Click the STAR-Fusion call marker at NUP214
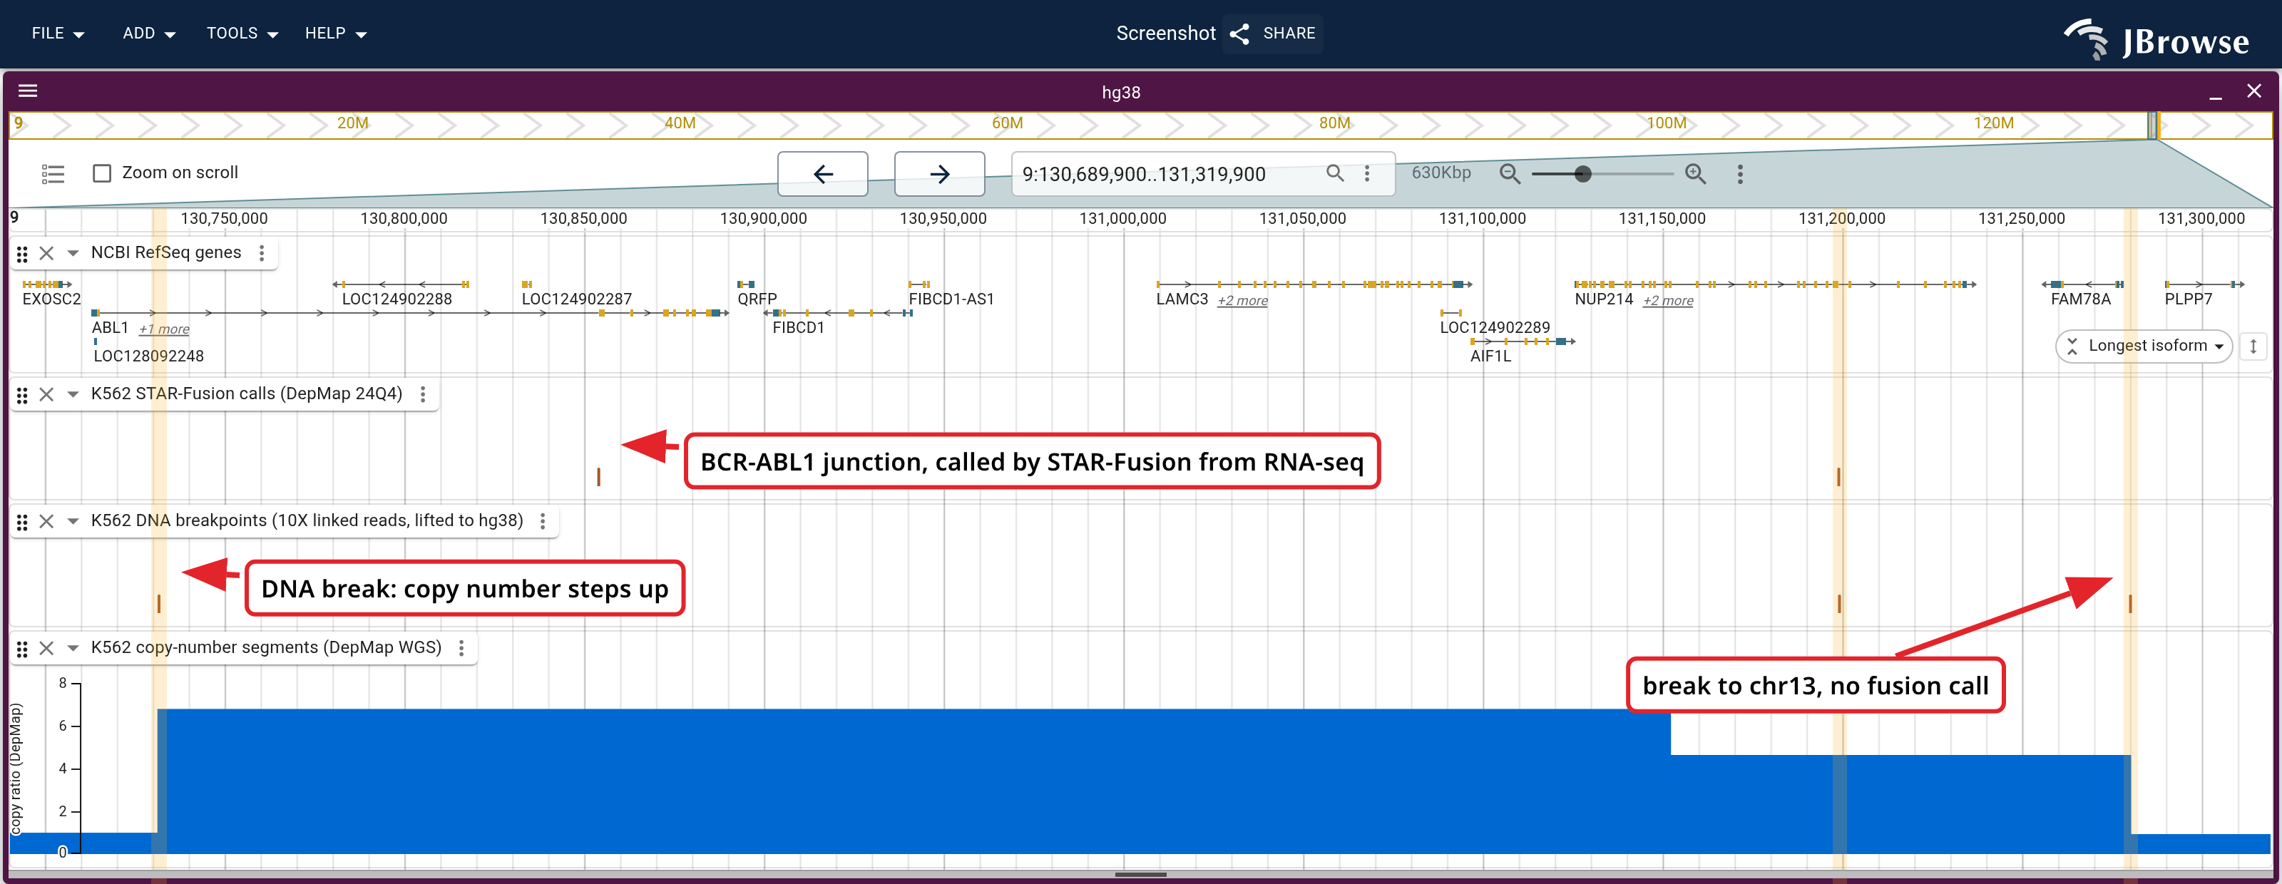The image size is (2282, 884). tap(1838, 476)
